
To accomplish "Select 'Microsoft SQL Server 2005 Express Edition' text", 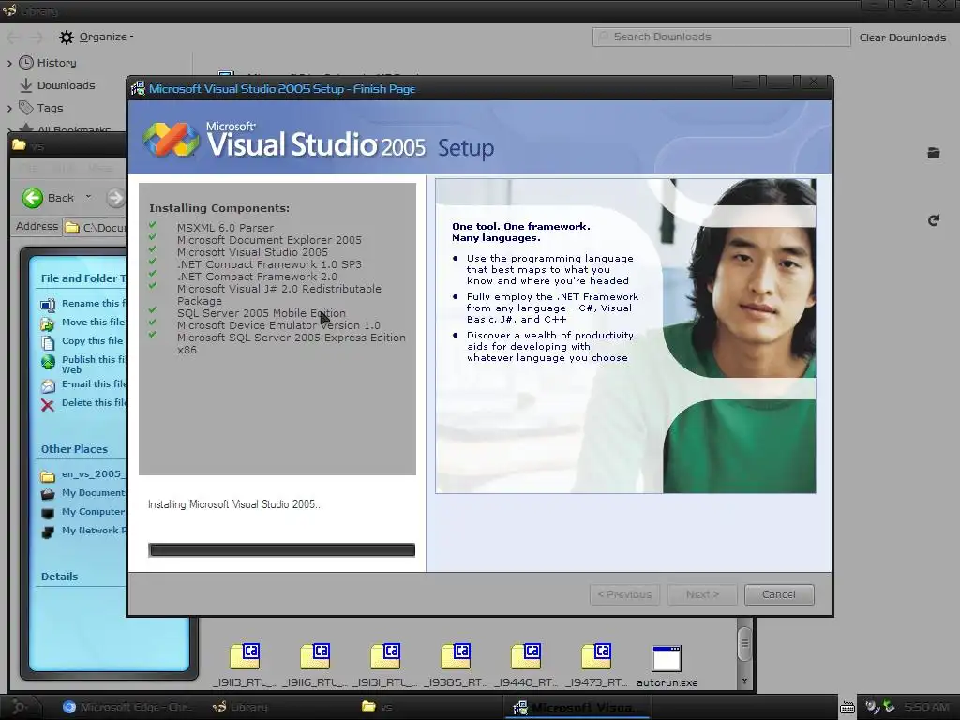I will click(x=292, y=337).
